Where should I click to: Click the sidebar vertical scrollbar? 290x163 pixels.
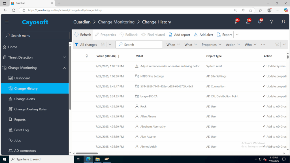70,78
